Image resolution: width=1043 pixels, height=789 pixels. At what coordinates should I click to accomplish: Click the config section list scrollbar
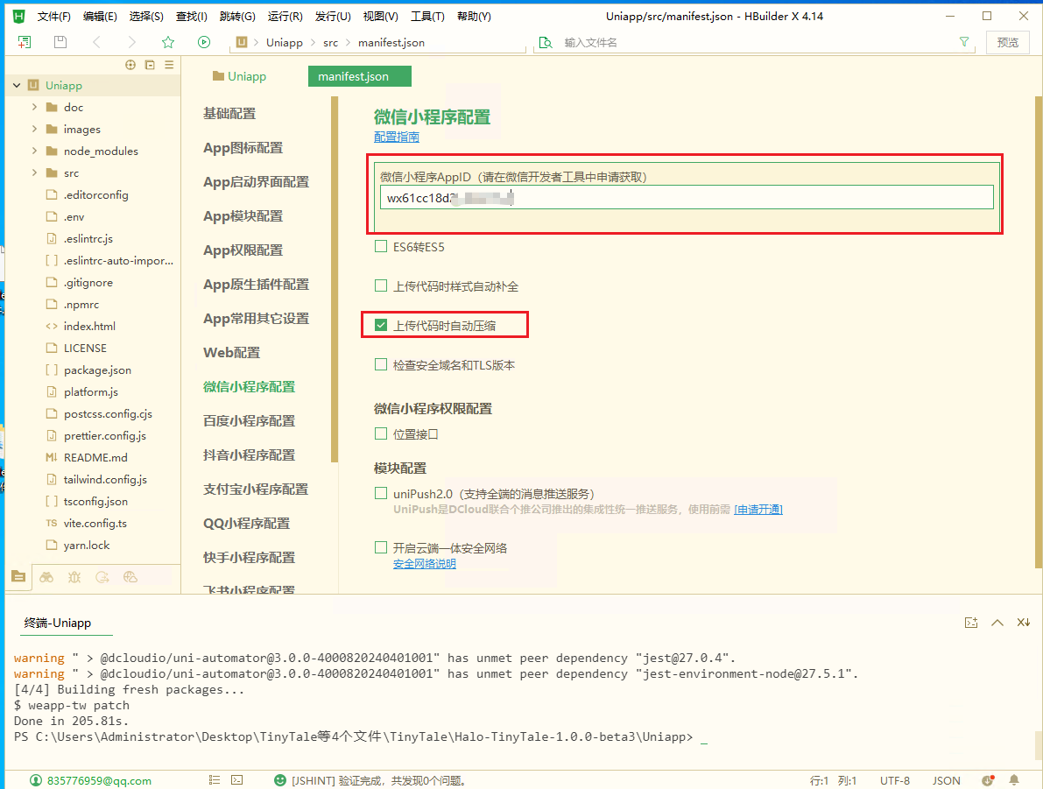(x=334, y=279)
